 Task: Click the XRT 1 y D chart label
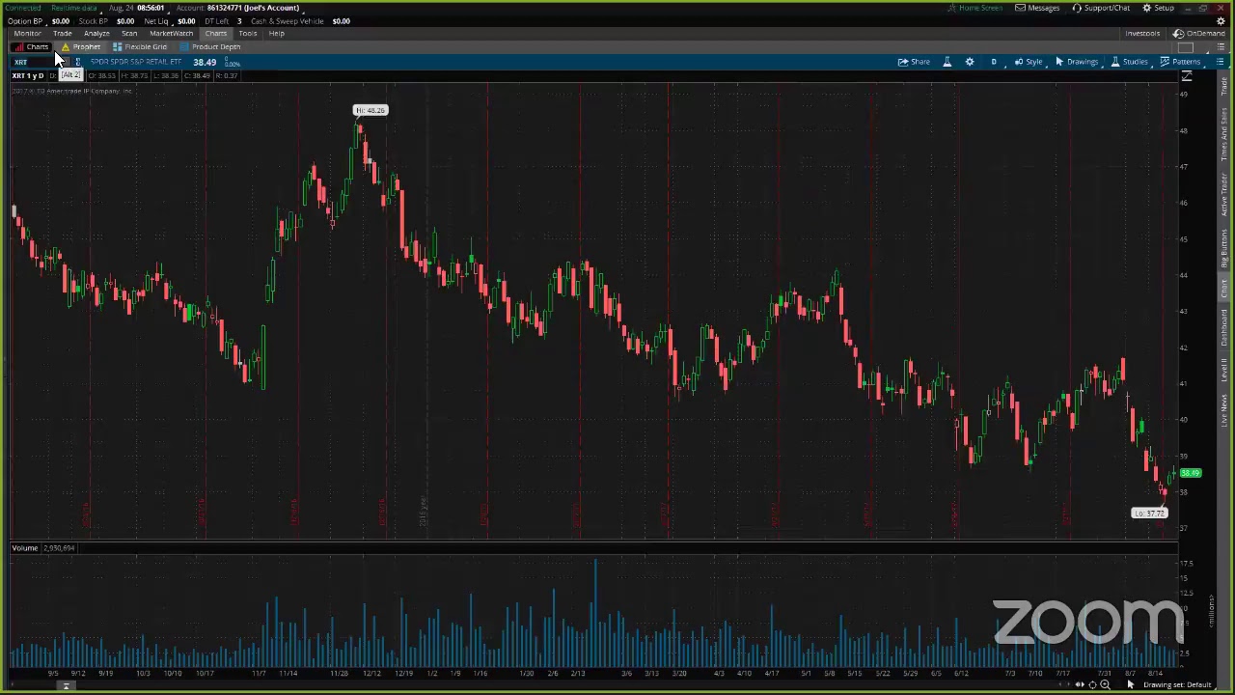pos(27,75)
